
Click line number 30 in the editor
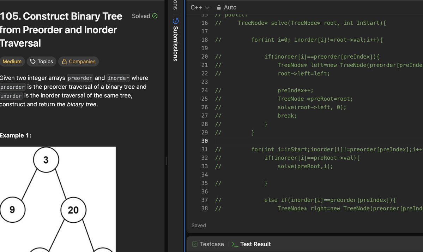tap(205, 141)
